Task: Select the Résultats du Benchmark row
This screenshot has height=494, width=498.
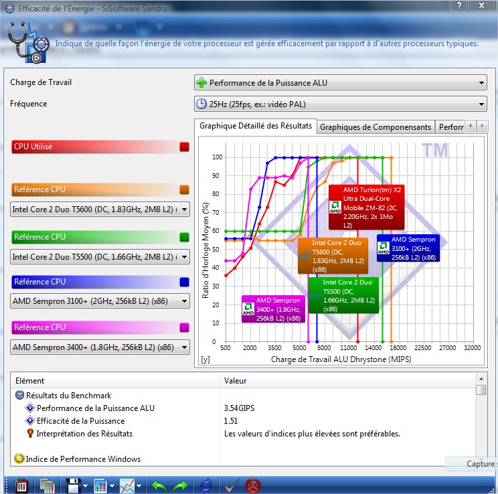Action: 68,395
